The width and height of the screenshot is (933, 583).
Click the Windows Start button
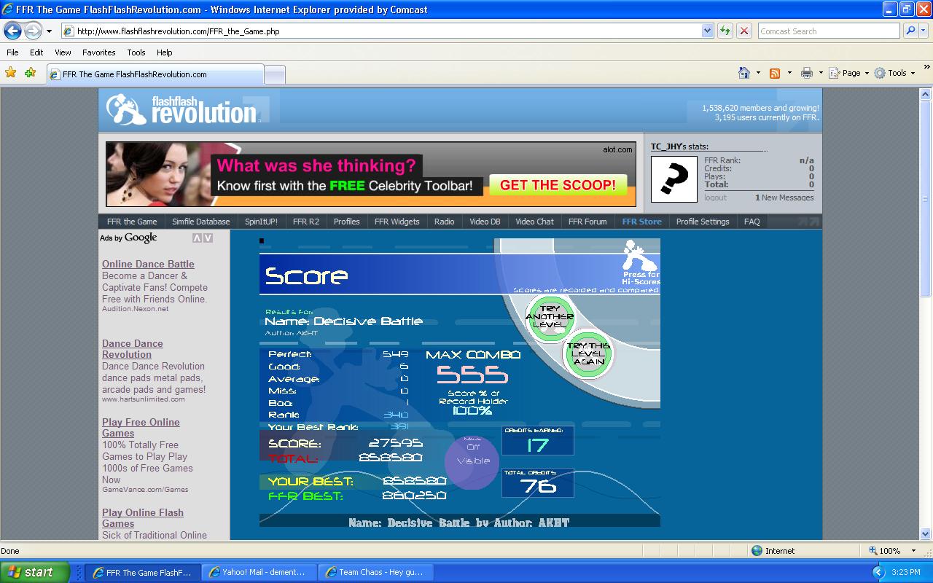tap(35, 572)
